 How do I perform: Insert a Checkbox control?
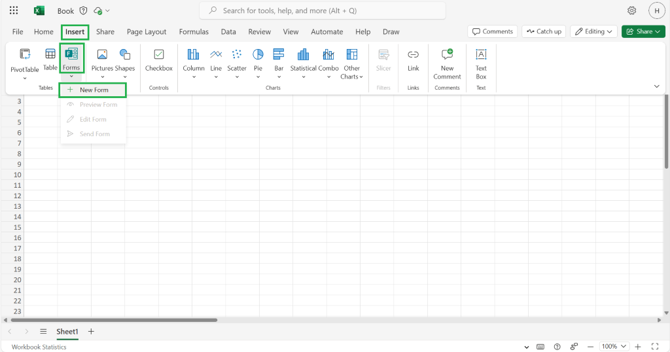[159, 60]
